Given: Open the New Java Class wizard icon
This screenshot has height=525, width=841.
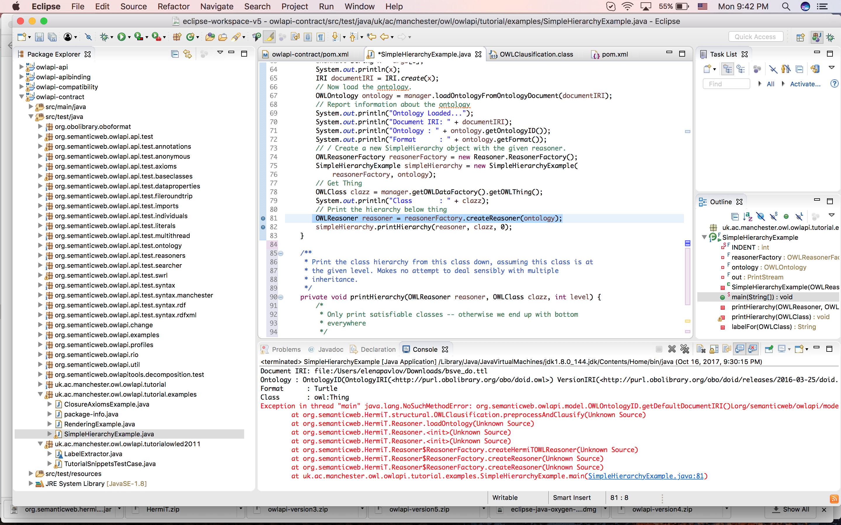Looking at the screenshot, I should tap(190, 36).
